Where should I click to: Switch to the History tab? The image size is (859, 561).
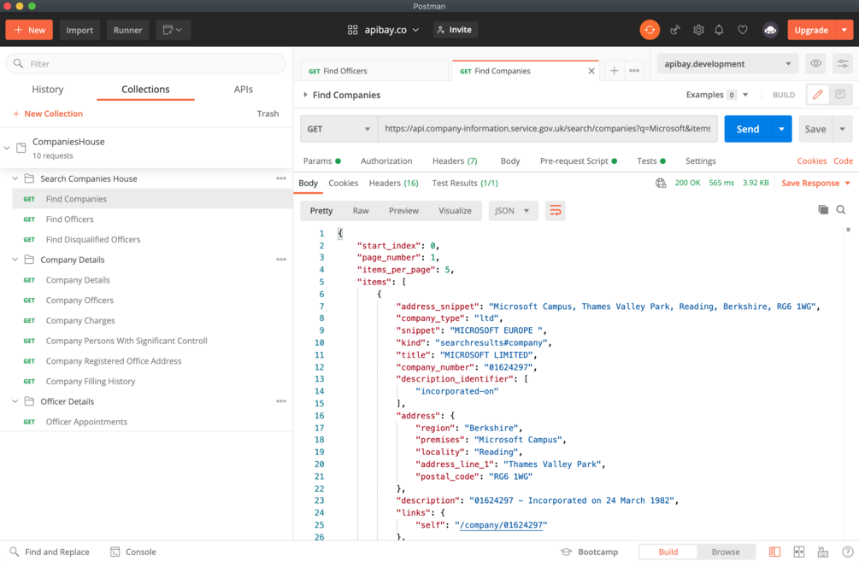[48, 89]
